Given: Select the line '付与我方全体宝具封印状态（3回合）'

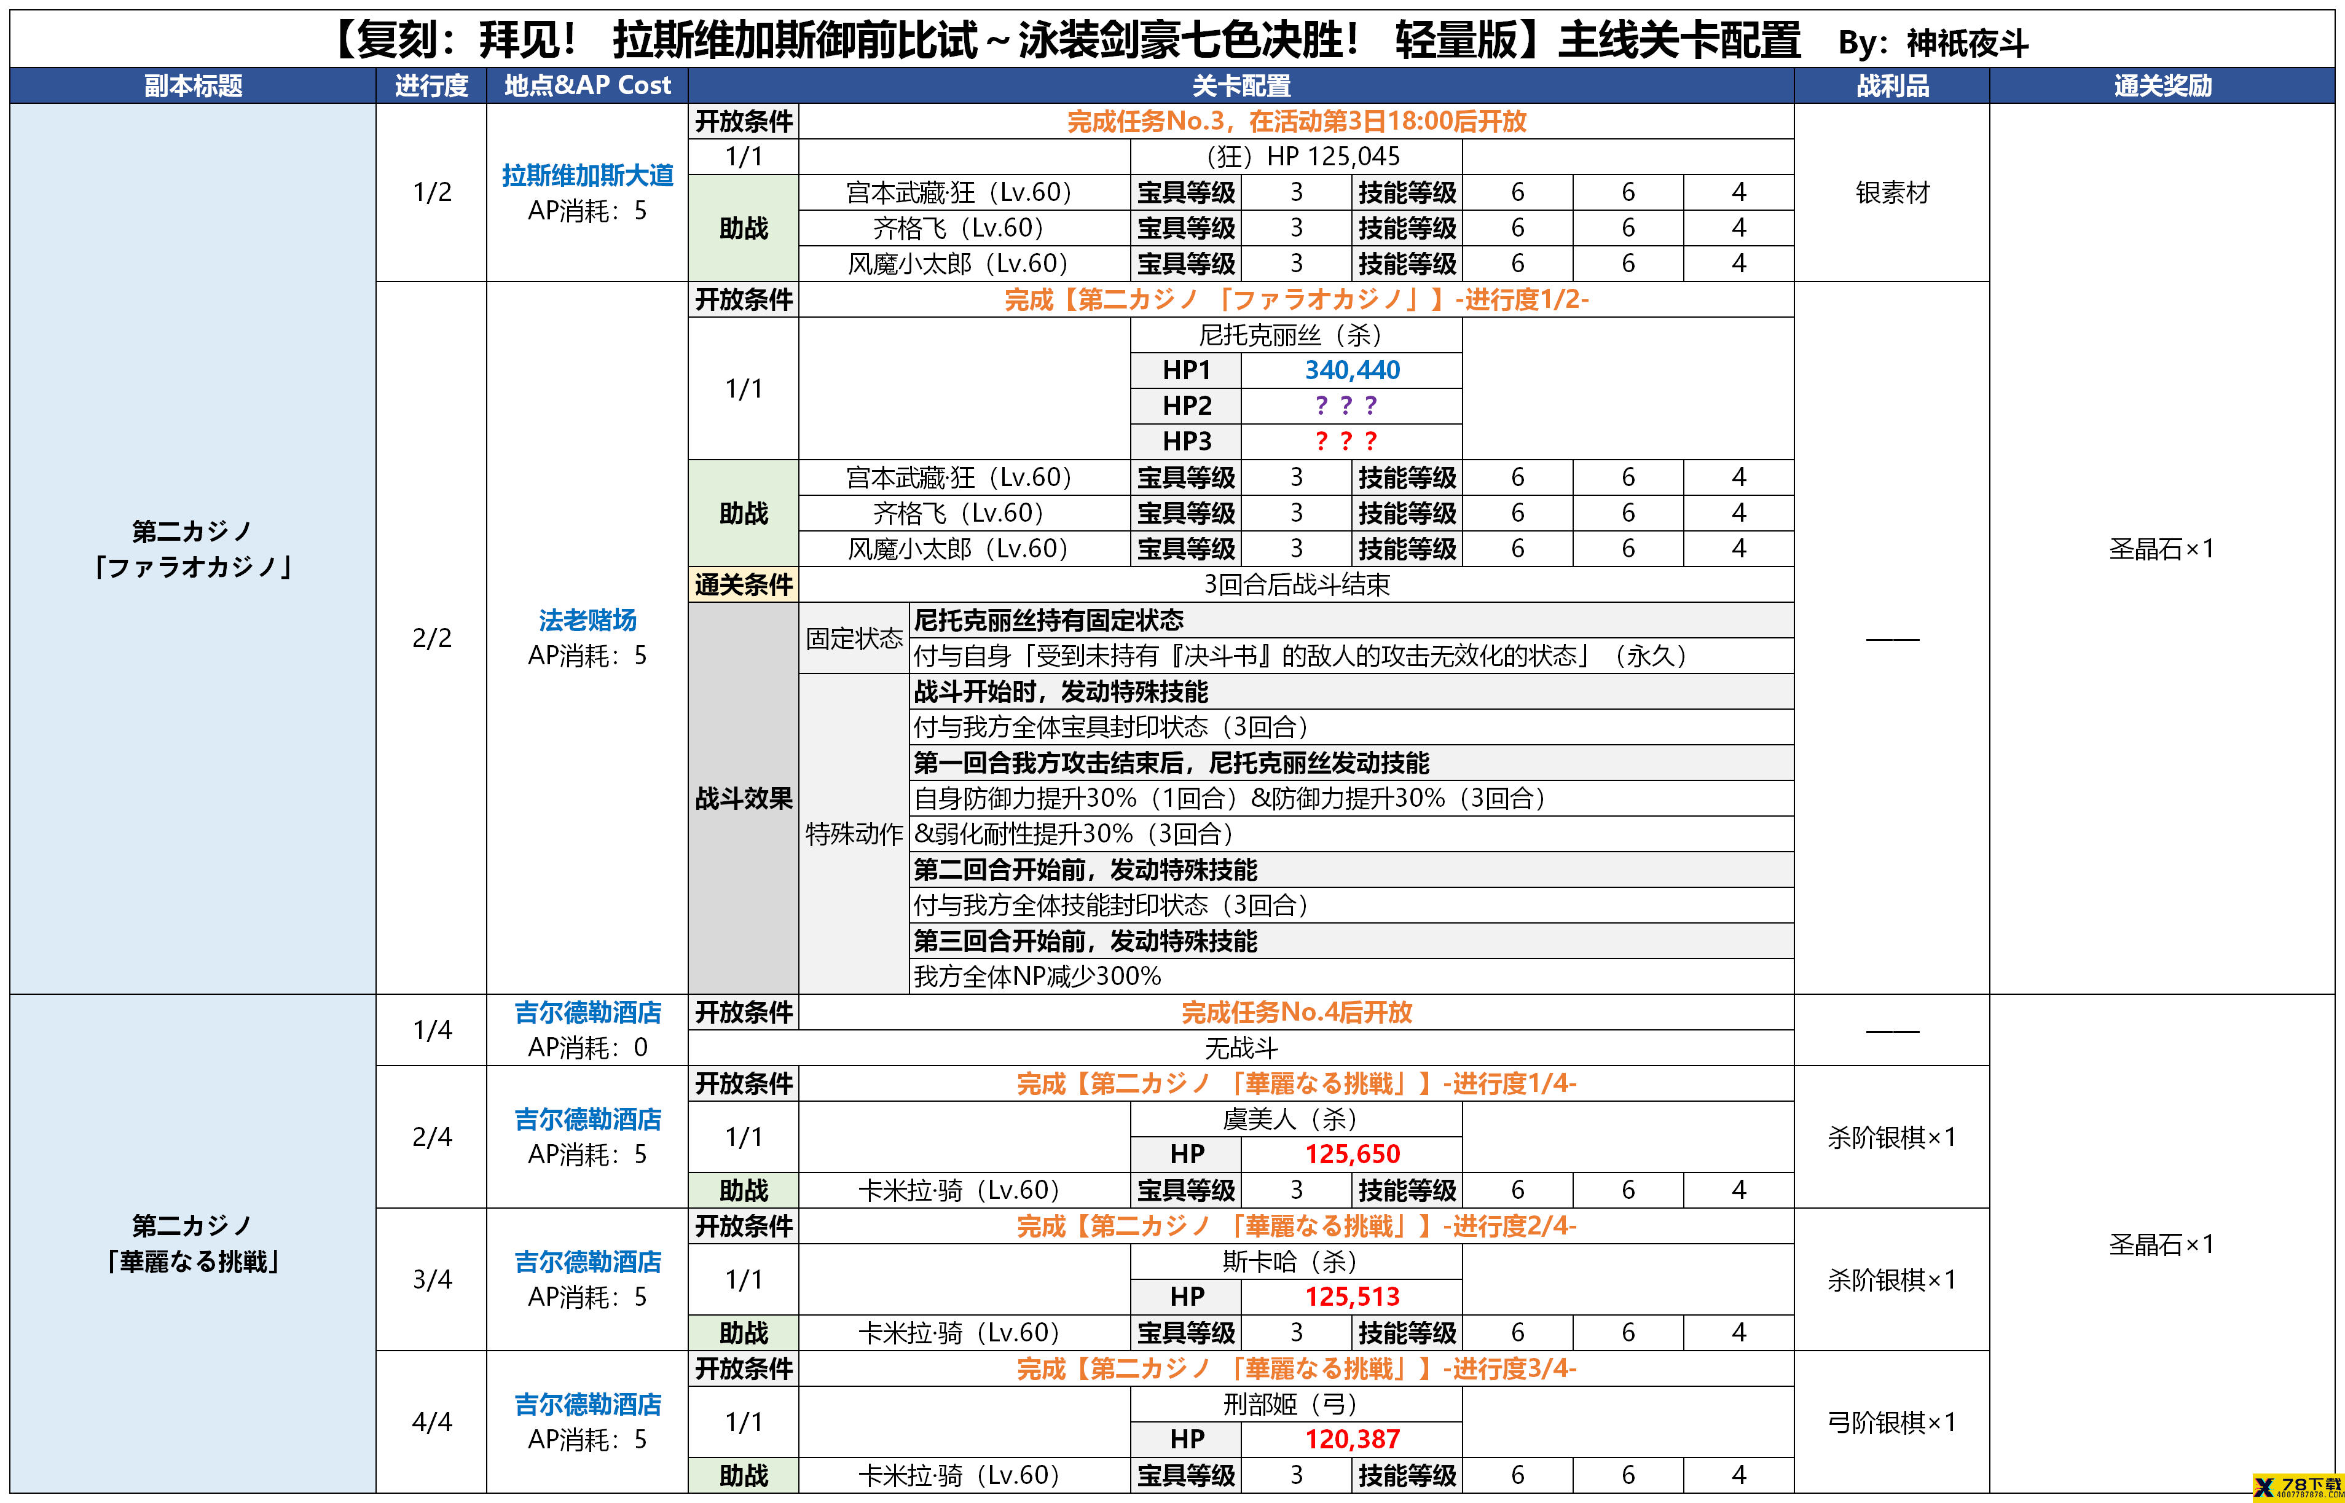Looking at the screenshot, I should click(1117, 727).
